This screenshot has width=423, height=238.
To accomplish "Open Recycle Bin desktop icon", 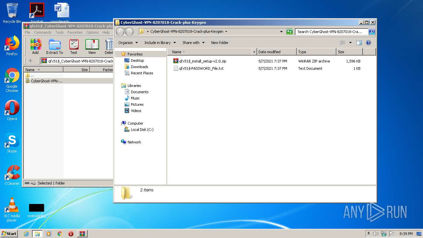I will pos(12,13).
